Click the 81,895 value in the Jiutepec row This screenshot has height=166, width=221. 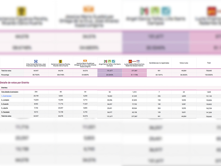point(134,100)
